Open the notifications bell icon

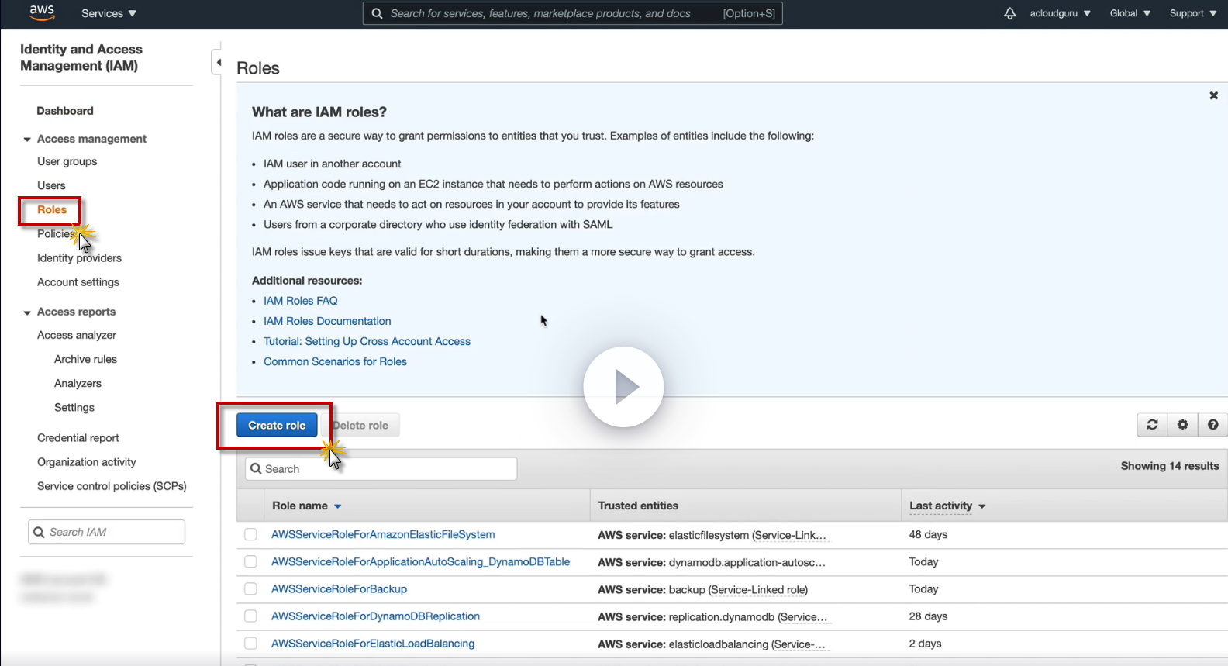[1009, 13]
